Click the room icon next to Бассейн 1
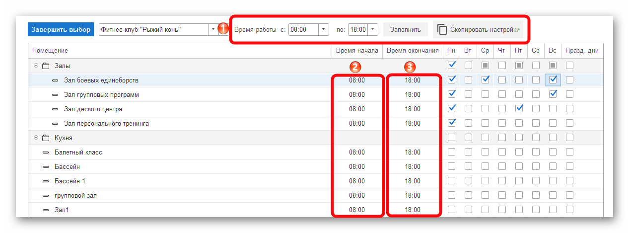This screenshot has height=233, width=629. point(46,181)
